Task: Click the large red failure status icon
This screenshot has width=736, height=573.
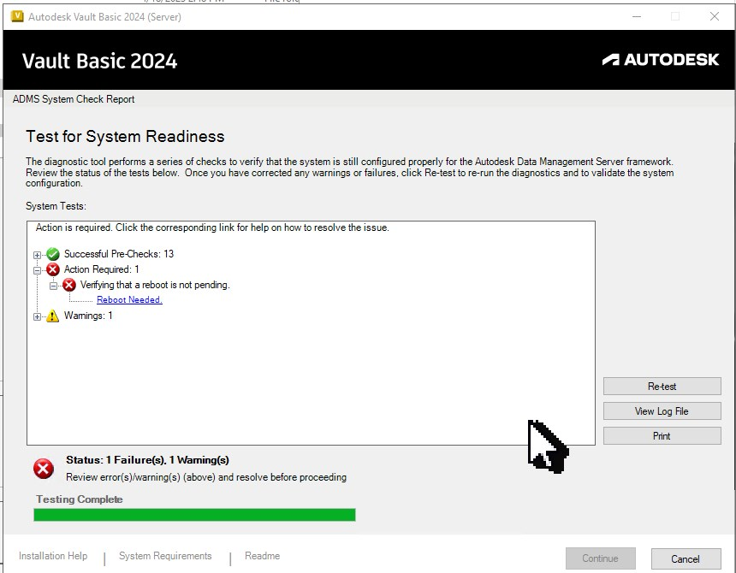Action: pyautogui.click(x=44, y=469)
